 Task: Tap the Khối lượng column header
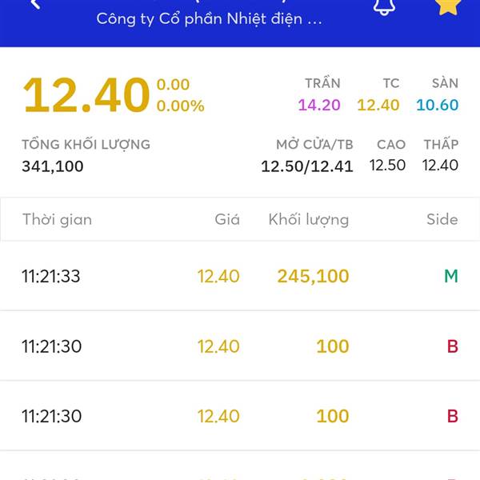[x=309, y=219]
